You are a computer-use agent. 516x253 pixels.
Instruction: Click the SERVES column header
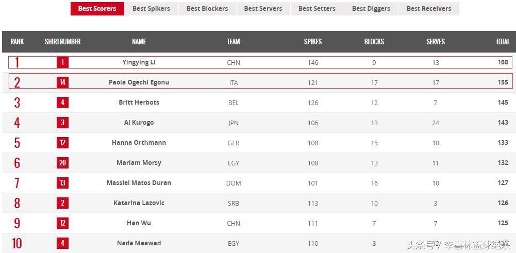pyautogui.click(x=436, y=42)
